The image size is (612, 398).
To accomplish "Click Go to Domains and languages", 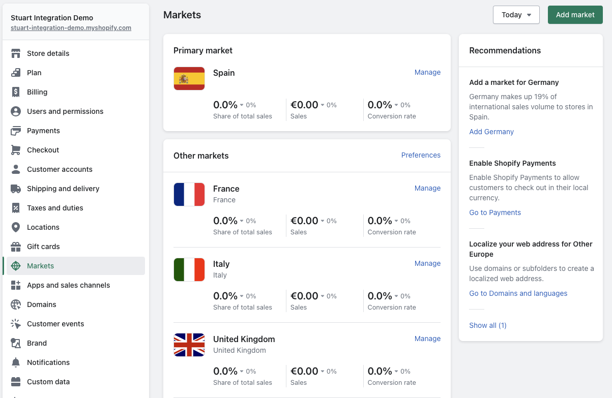I will click(x=518, y=293).
